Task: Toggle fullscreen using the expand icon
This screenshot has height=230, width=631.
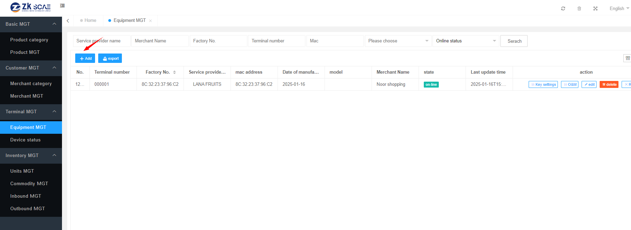Action: click(x=595, y=8)
